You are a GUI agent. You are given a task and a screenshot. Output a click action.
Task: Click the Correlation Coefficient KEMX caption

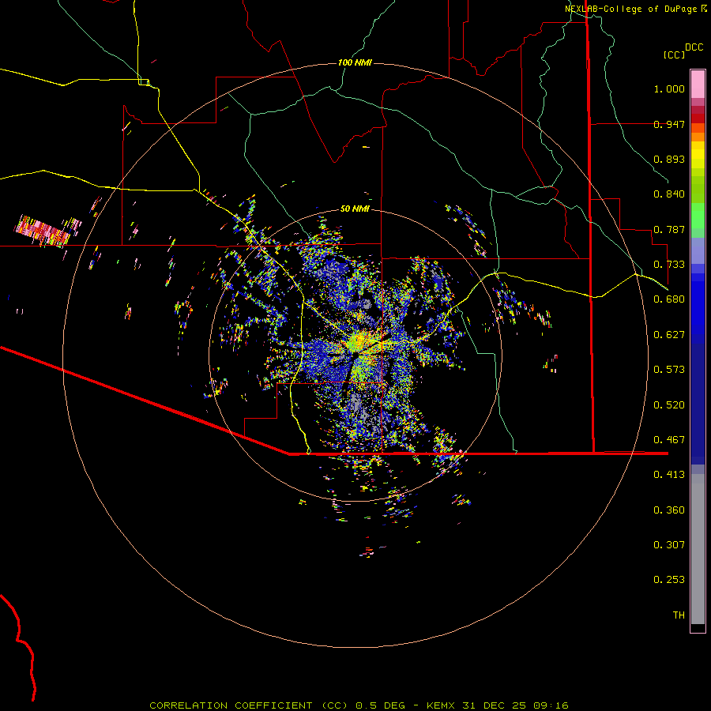pos(359,705)
